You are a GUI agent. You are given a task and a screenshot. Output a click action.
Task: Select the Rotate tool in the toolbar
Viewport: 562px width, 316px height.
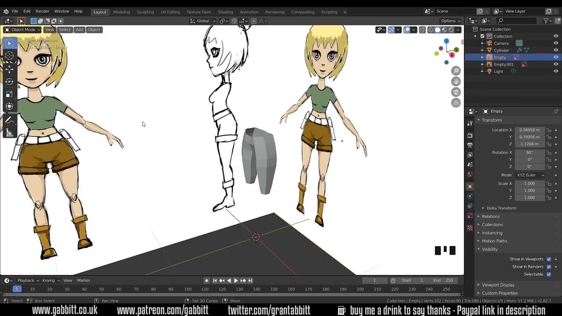[10, 82]
